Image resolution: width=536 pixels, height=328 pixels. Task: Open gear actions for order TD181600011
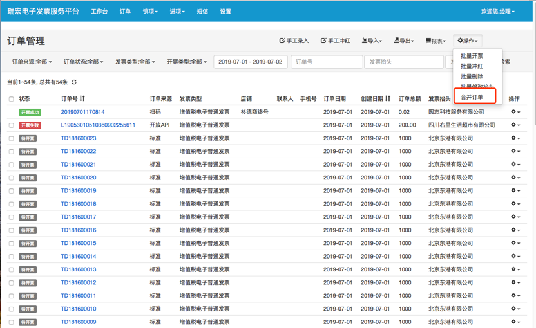(x=515, y=296)
